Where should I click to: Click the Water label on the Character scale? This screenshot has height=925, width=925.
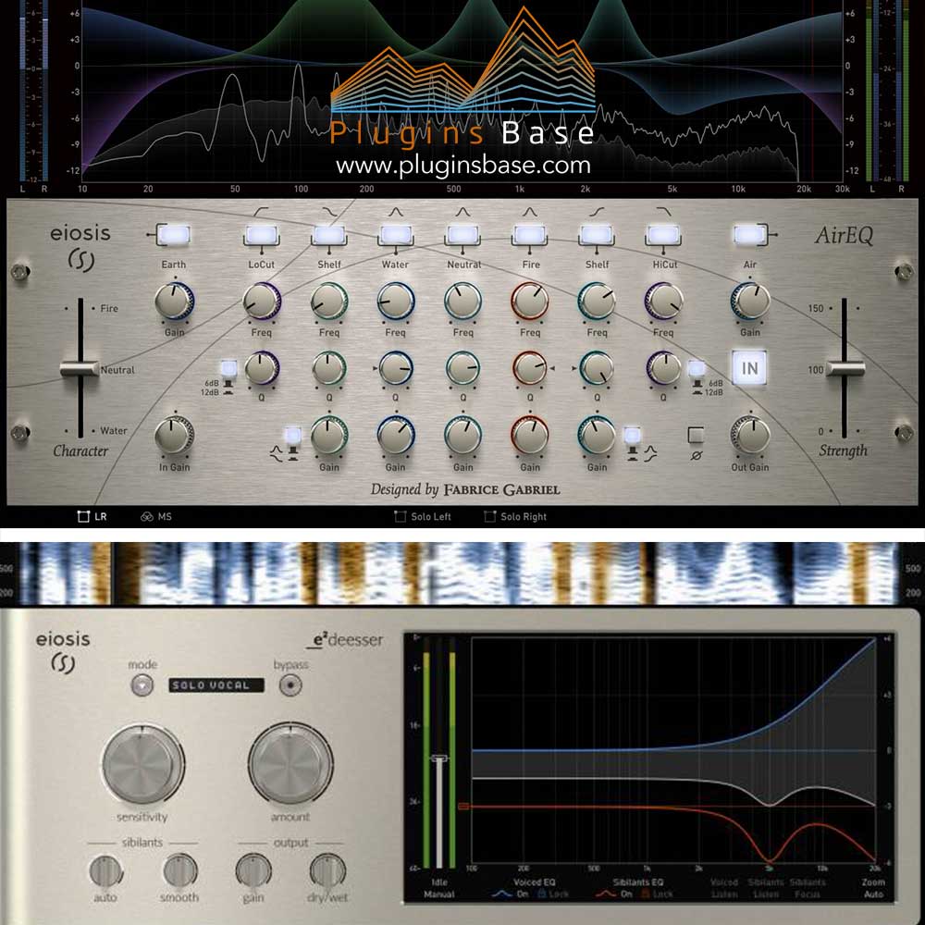coord(113,431)
